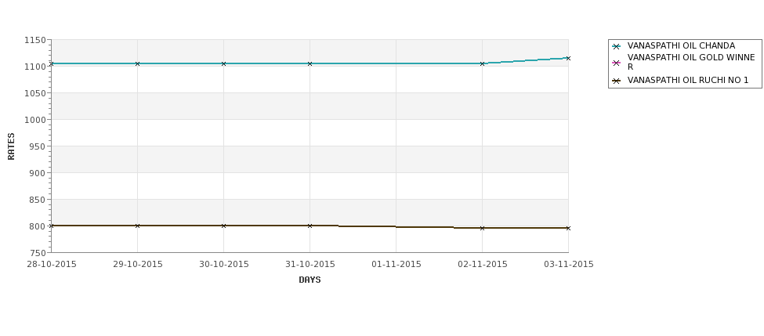Click the 1100 value on the rates axis
The width and height of the screenshot is (764, 336).
point(35,67)
